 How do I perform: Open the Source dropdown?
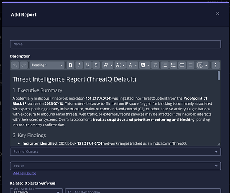coord(115,166)
